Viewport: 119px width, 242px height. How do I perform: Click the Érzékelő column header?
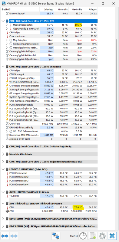[x=20, y=9]
